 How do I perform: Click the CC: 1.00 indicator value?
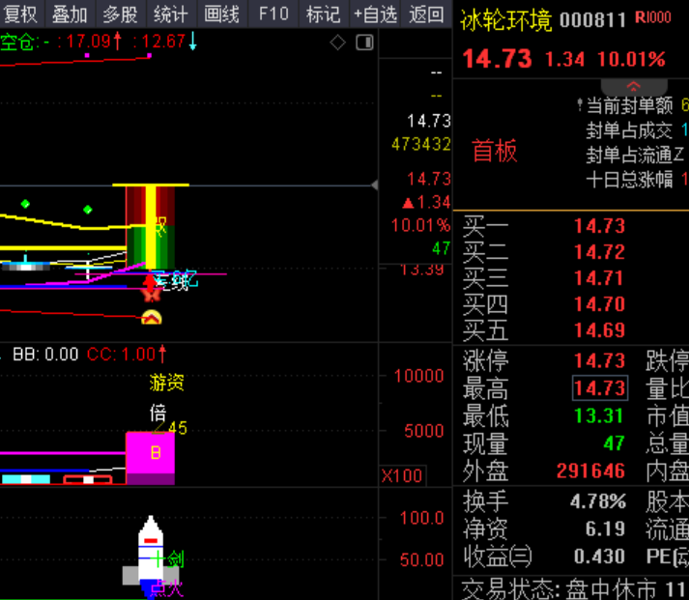[127, 354]
